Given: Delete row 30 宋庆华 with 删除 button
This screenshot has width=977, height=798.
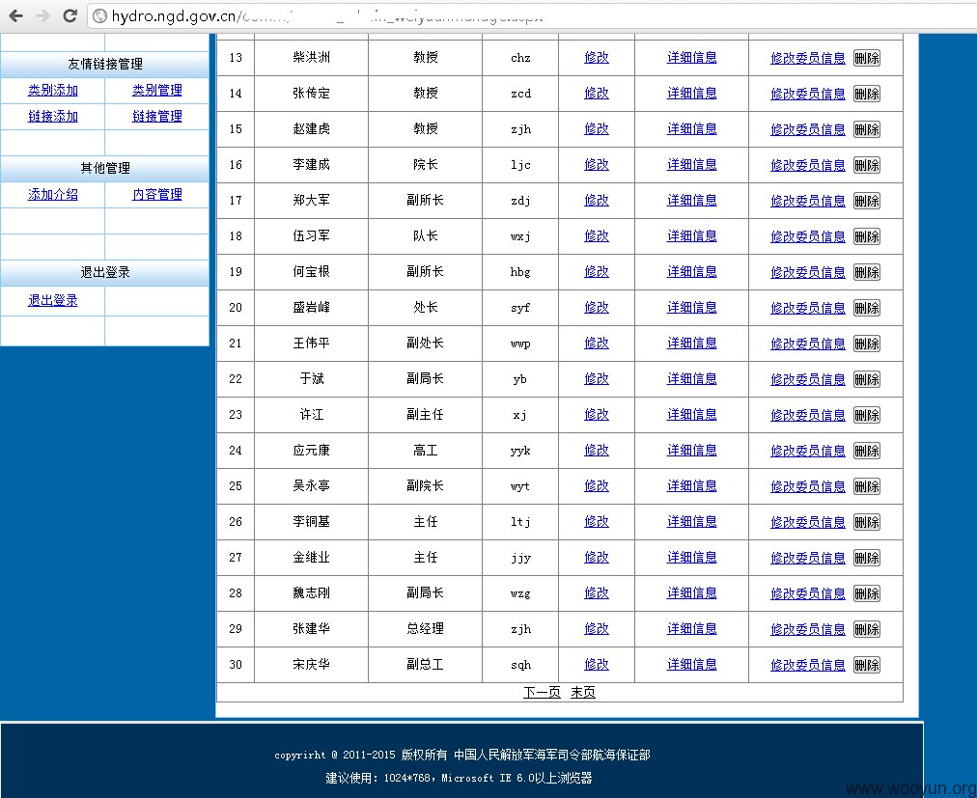Looking at the screenshot, I should (x=867, y=665).
